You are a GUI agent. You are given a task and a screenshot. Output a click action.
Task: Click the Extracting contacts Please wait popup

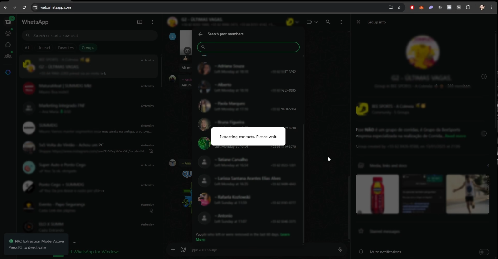click(x=248, y=137)
